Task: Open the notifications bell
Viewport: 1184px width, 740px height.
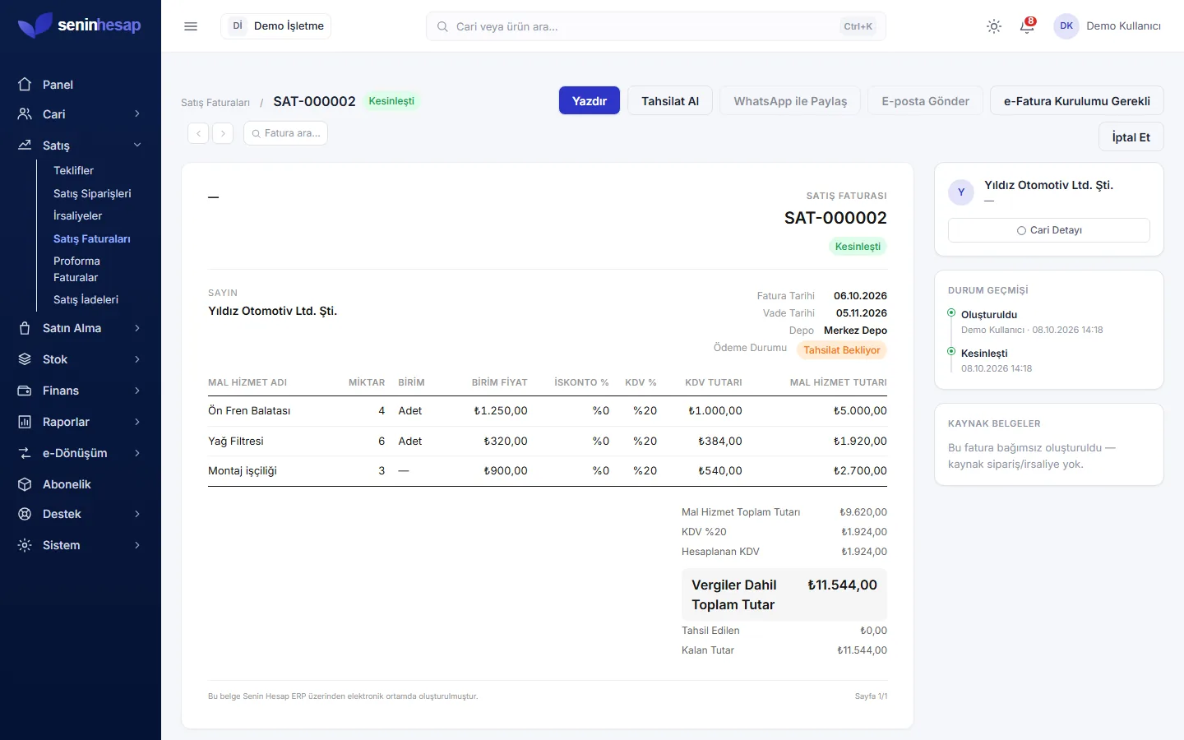Action: point(1027,26)
